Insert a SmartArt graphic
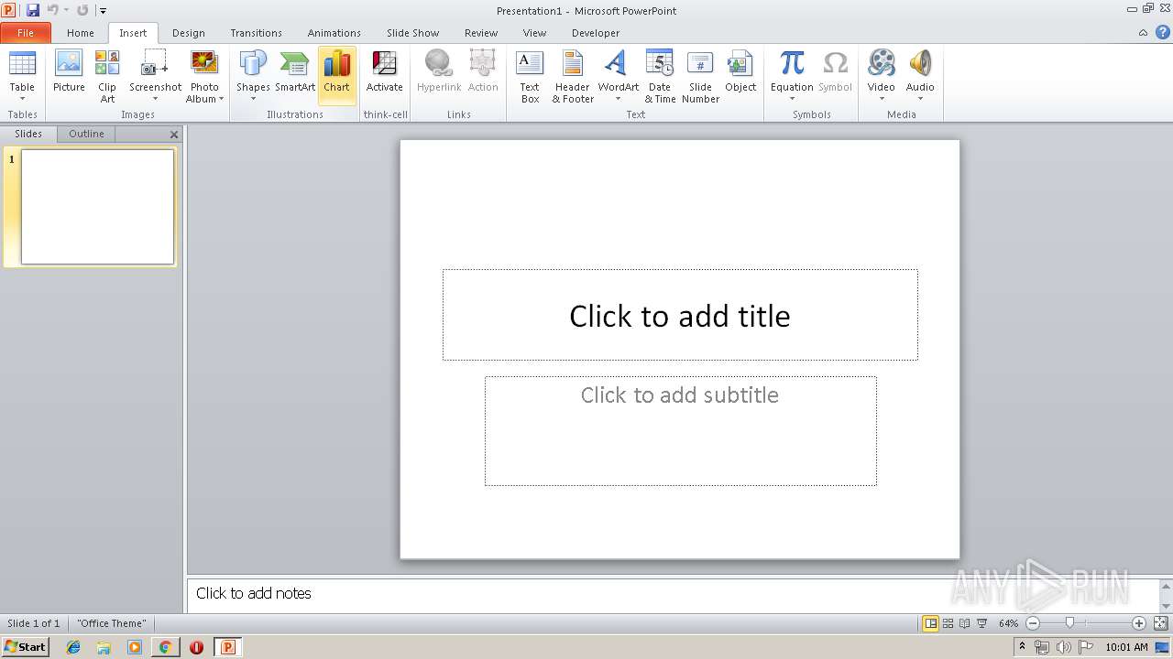Image resolution: width=1173 pixels, height=659 pixels. (x=295, y=73)
